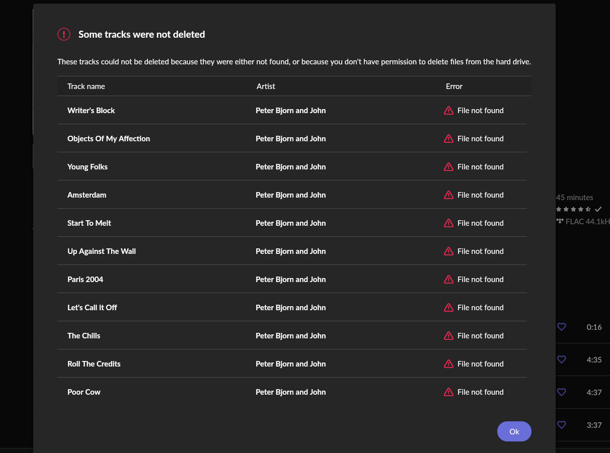Toggle the heart on the 4:35 track
Image resolution: width=610 pixels, height=453 pixels.
pyautogui.click(x=562, y=359)
